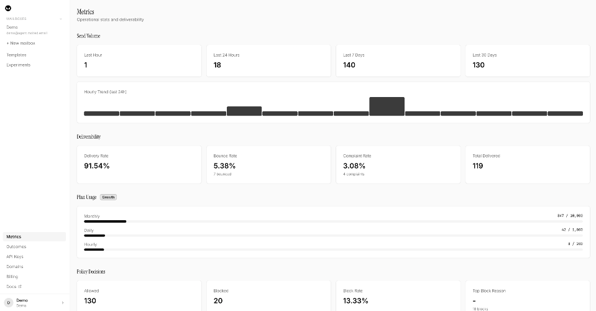This screenshot has height=311, width=596.
Task: Click the app logo icon in the sidebar
Action: click(x=9, y=7)
